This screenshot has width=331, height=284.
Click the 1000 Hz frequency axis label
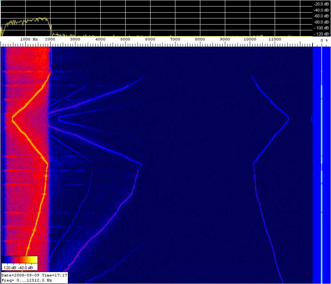29,39
